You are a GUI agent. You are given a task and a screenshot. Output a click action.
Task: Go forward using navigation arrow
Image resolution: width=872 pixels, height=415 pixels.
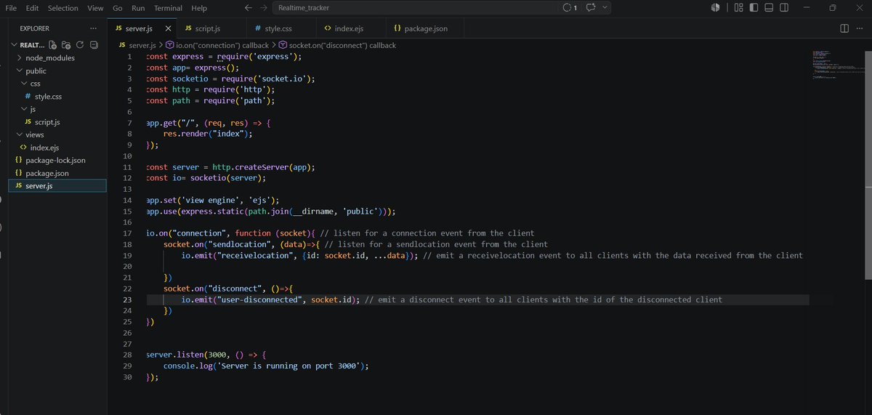coord(264,8)
